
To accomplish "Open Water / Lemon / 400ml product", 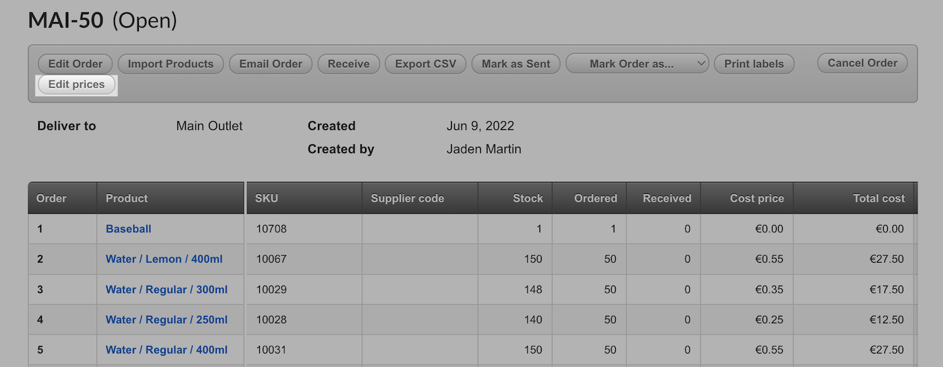I will [x=164, y=259].
